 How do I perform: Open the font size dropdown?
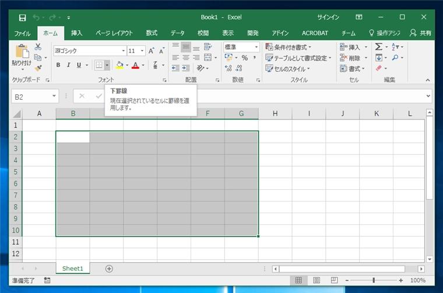point(142,51)
